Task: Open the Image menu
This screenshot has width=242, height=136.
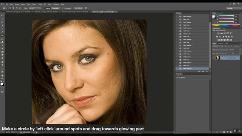Action: point(17,4)
